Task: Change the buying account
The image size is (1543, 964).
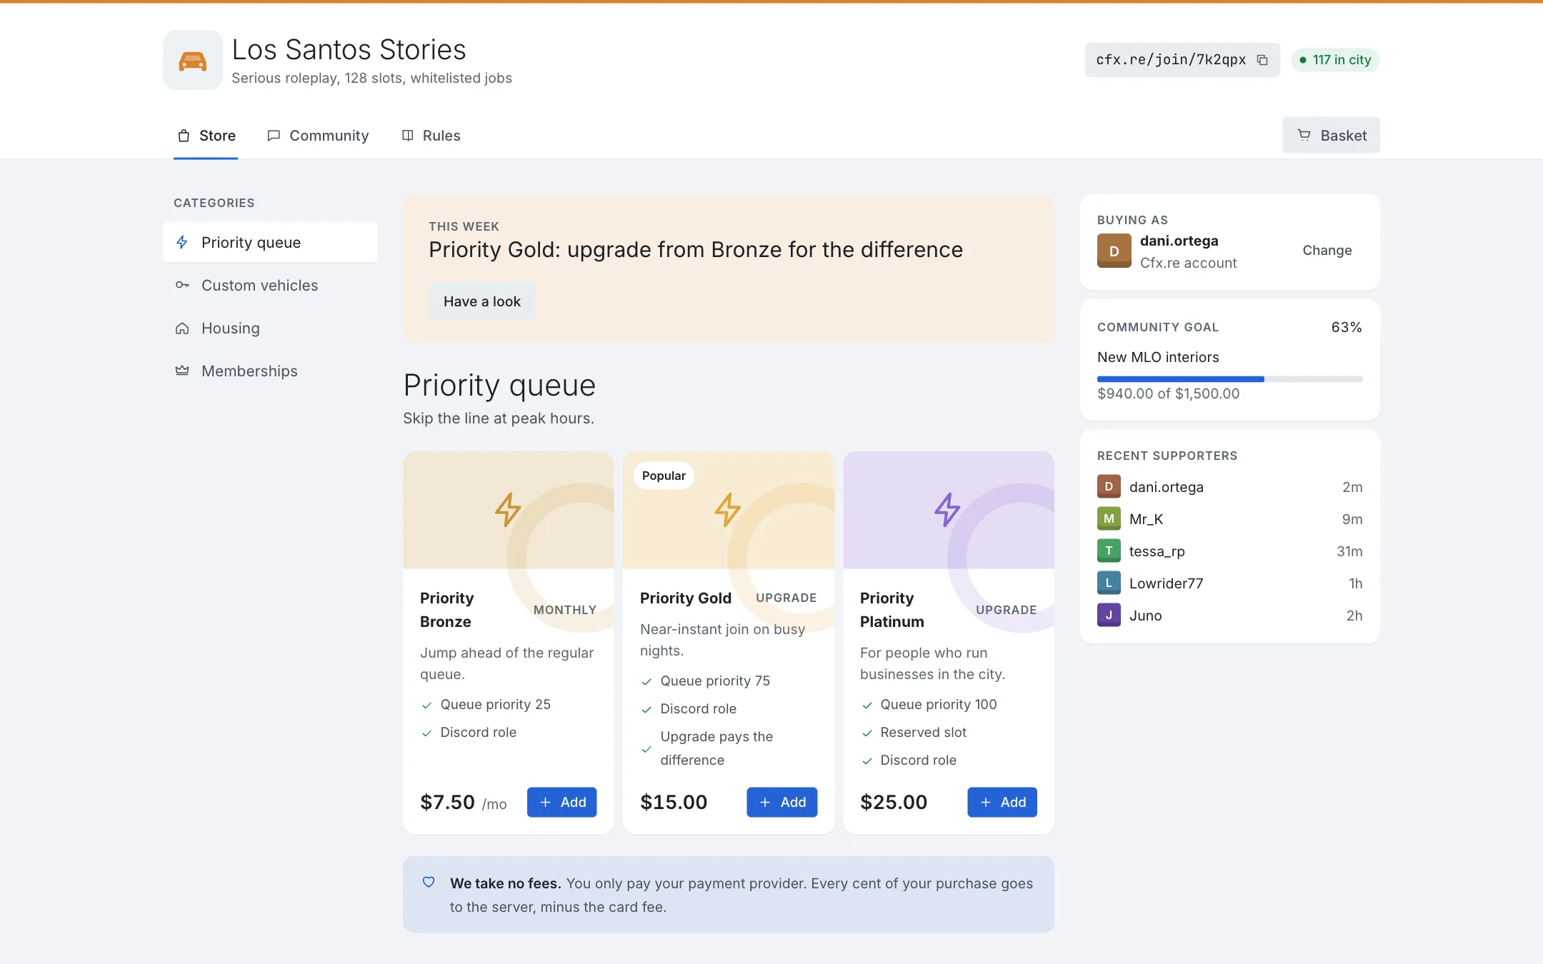Action: point(1327,251)
